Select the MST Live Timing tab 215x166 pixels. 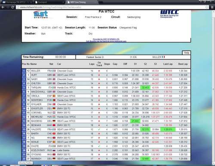click(x=83, y=2)
